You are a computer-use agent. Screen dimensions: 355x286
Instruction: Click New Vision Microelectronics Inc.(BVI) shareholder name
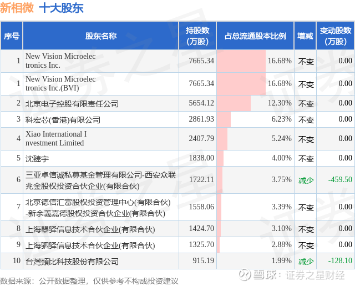[x=60, y=83]
